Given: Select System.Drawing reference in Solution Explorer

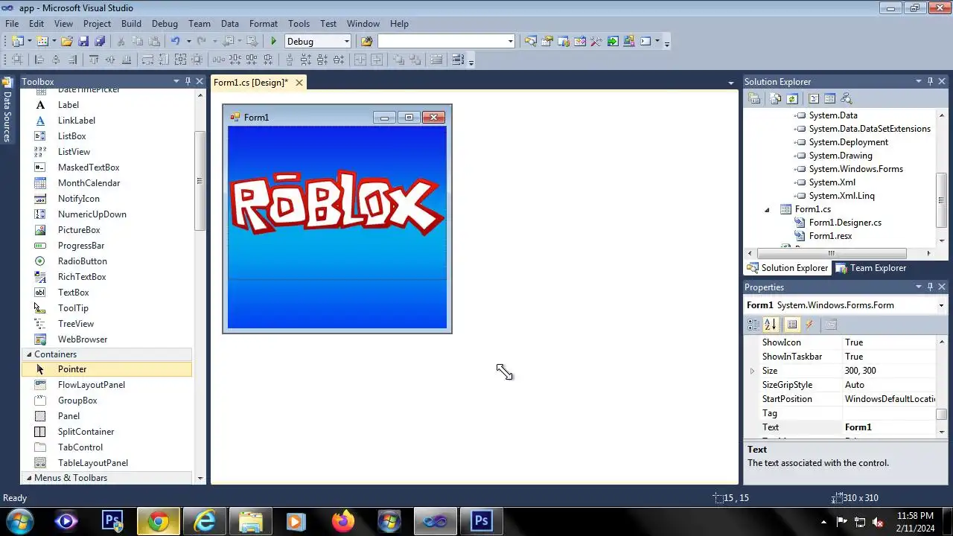Looking at the screenshot, I should (x=841, y=156).
